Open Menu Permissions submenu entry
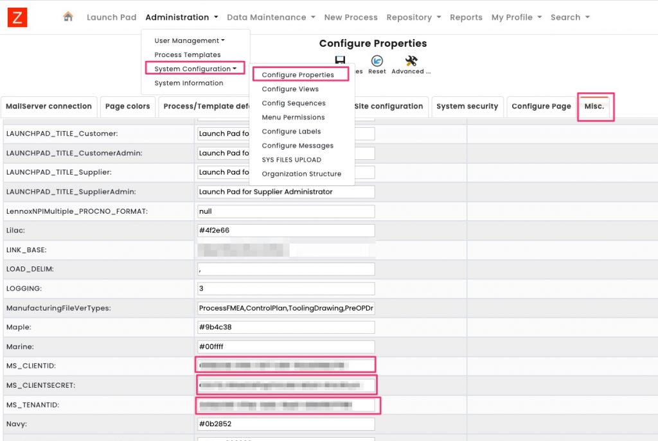Image resolution: width=658 pixels, height=441 pixels. point(293,117)
